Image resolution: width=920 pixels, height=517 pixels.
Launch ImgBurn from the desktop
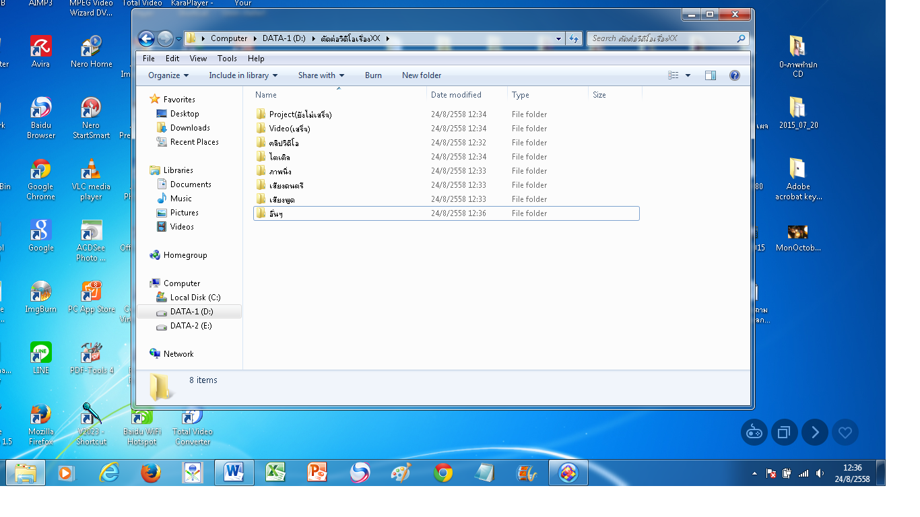[x=40, y=292]
